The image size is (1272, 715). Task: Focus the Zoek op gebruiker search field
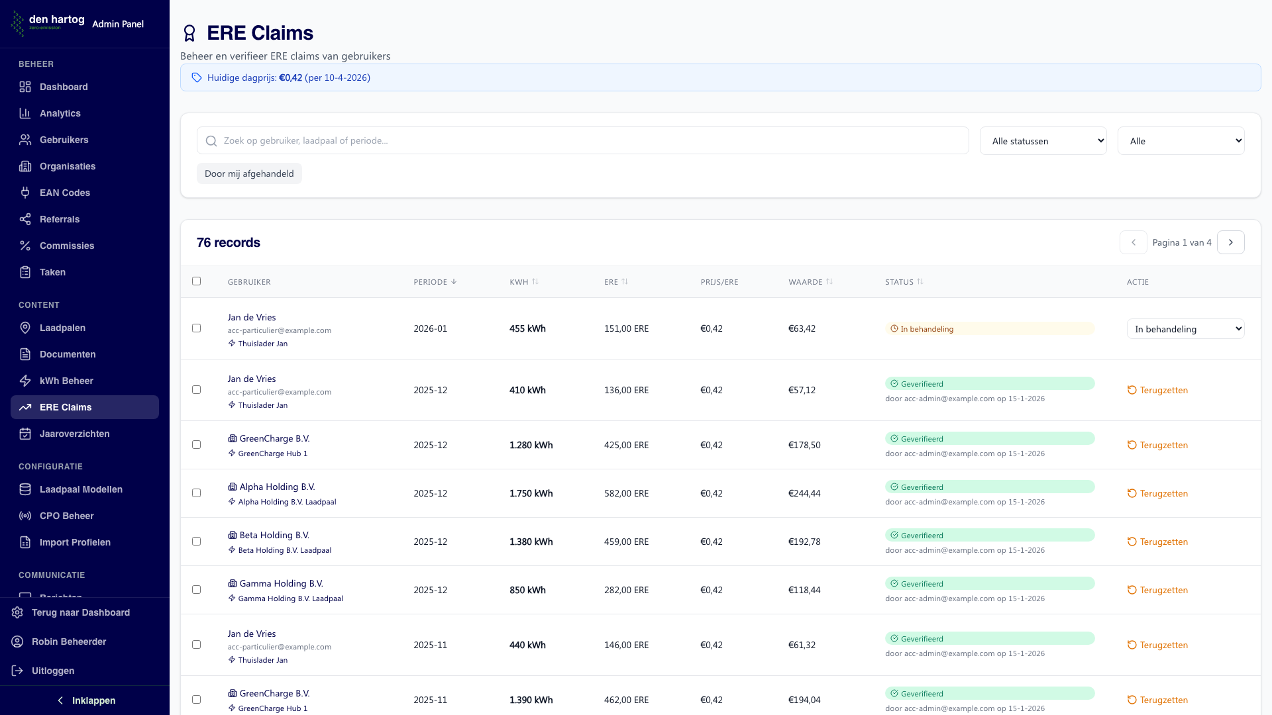tap(582, 140)
